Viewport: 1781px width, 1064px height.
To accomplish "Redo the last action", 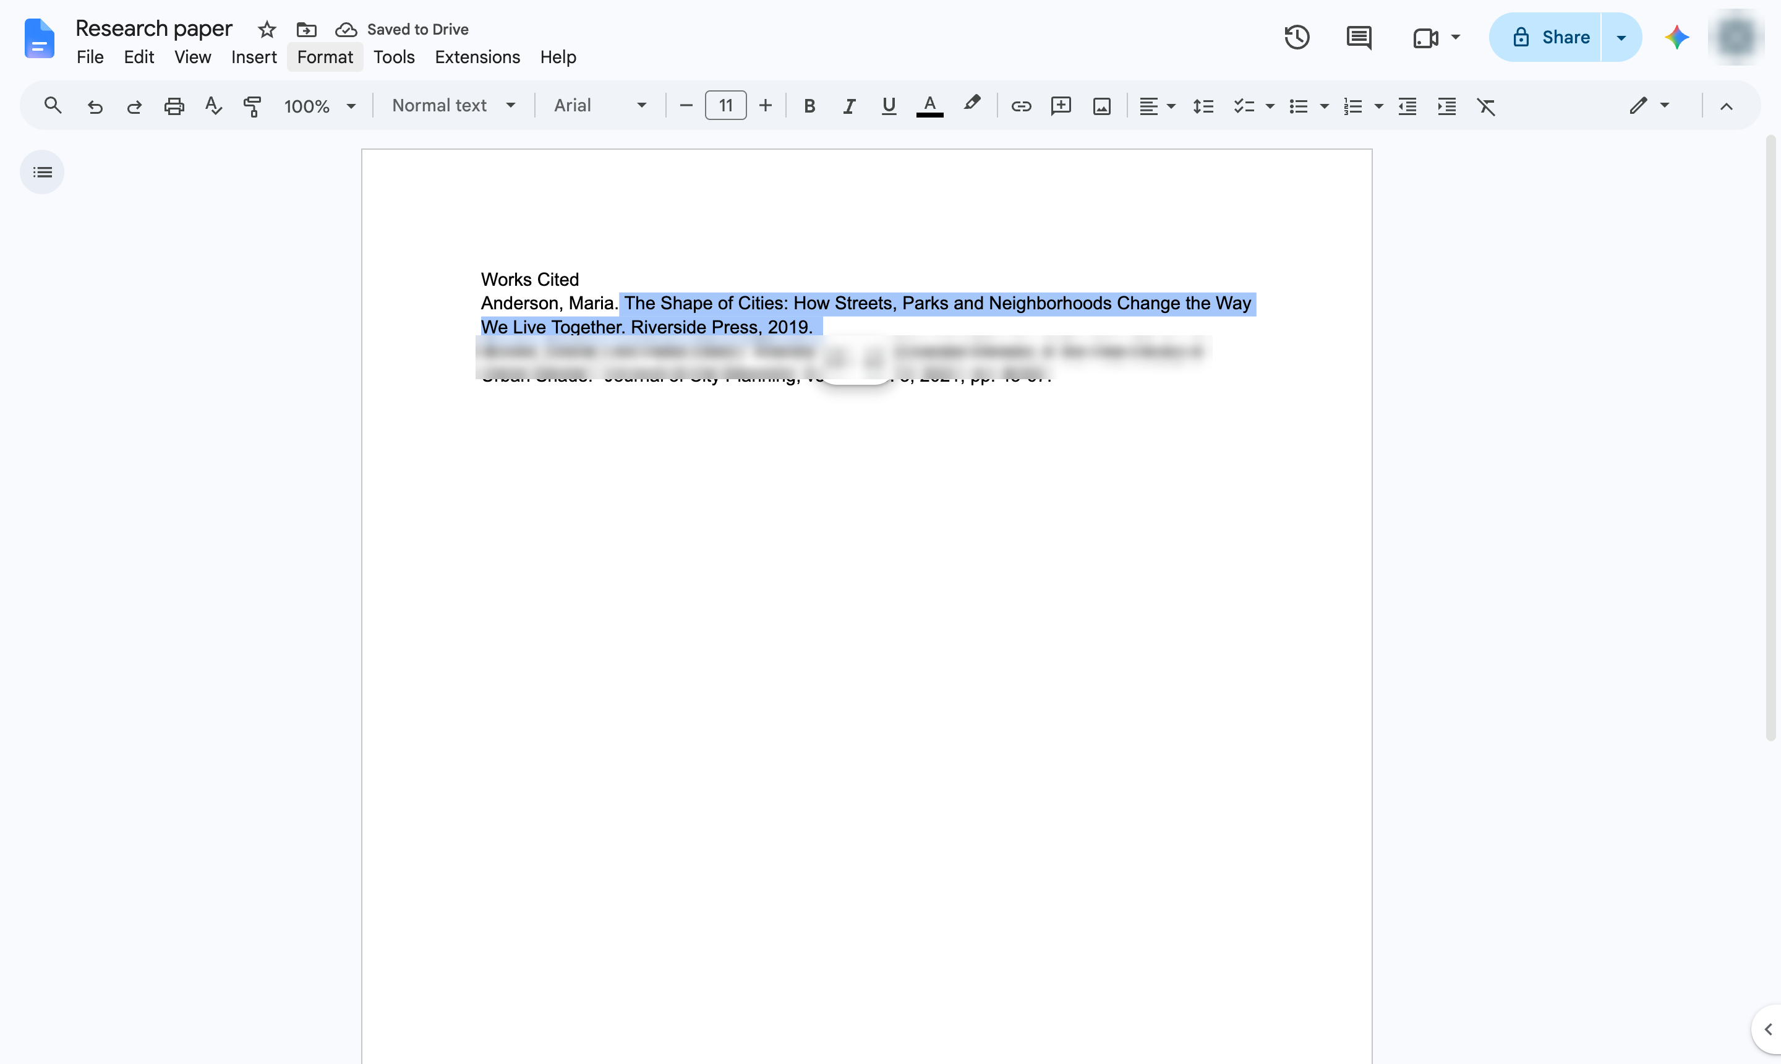I will point(134,106).
